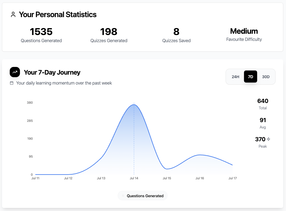Click the 95 y-axis label
The image size is (286, 211).
tap(31, 156)
